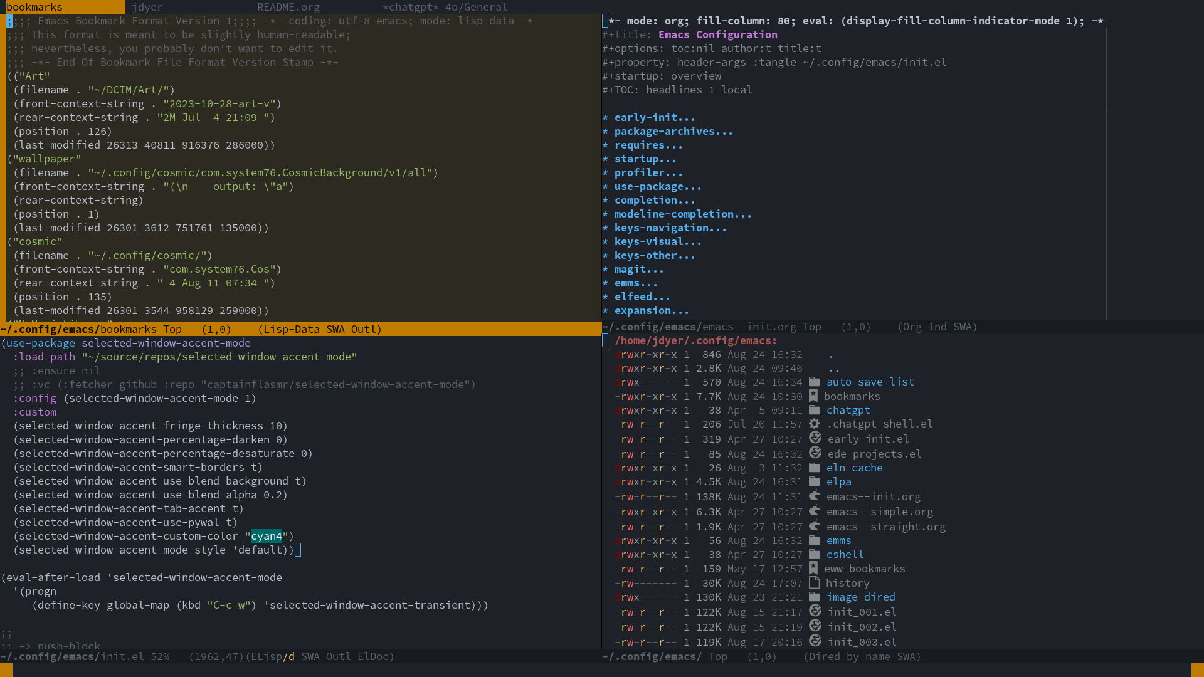Click the Org unicorn icon beside emacs--init.org
The image size is (1204, 677).
click(x=814, y=496)
